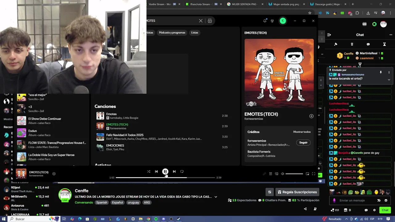Enter Spotify fullscreen mode
395x222 pixels.
(314, 174)
